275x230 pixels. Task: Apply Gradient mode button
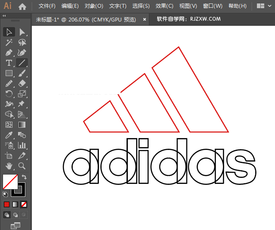[x=15, y=205]
